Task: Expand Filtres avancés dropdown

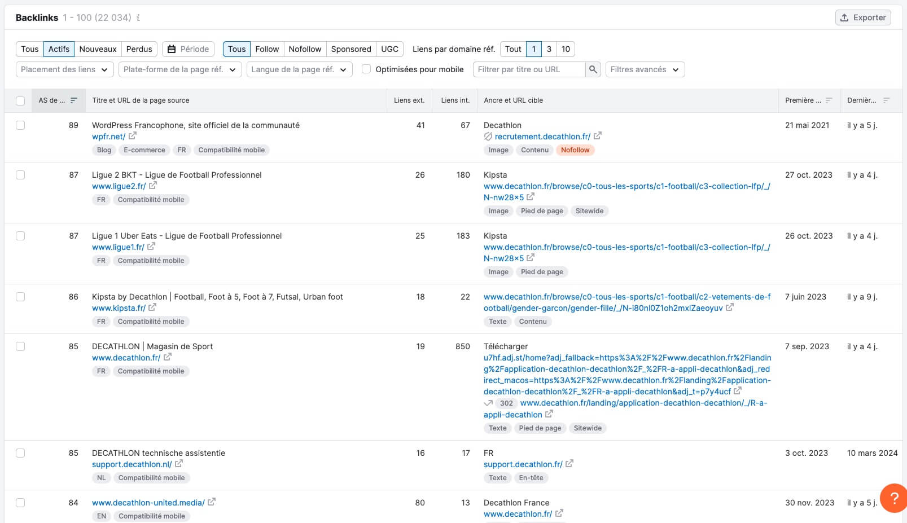Action: (645, 69)
